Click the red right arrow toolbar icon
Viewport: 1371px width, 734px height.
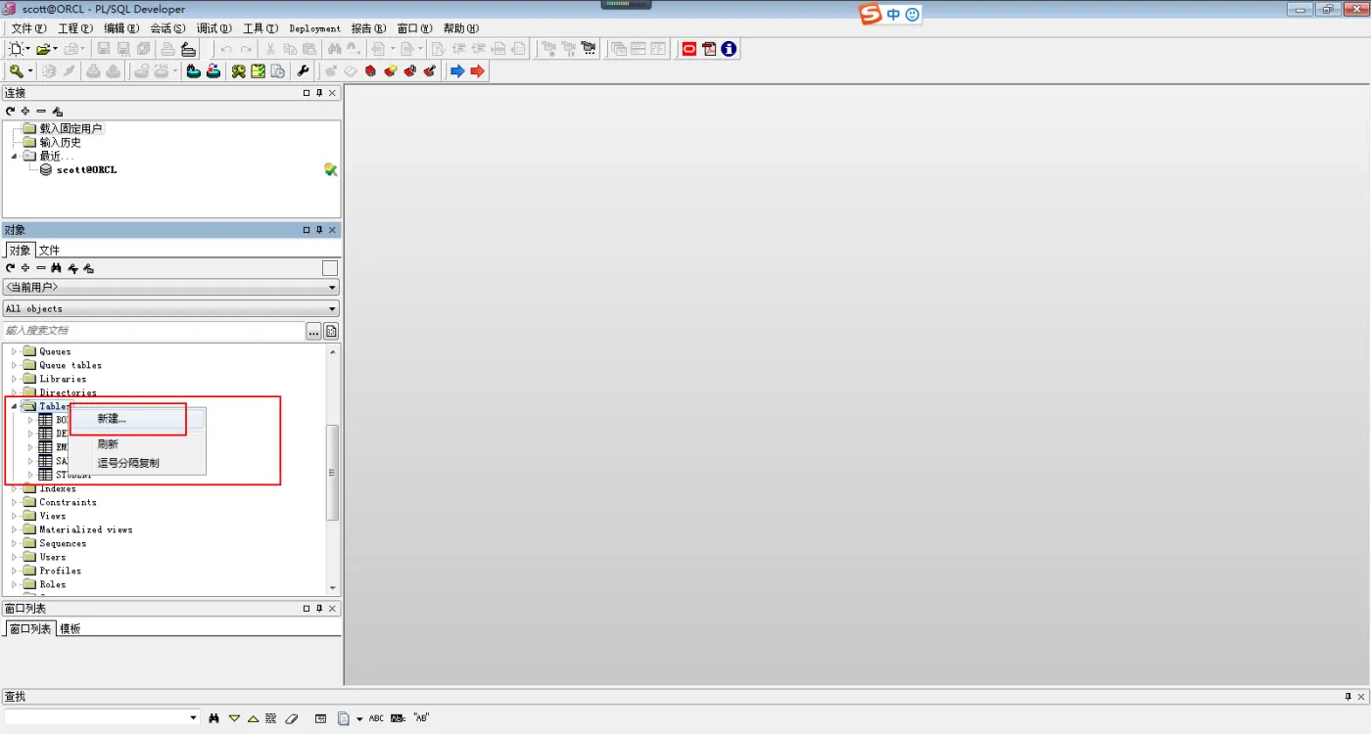point(478,70)
